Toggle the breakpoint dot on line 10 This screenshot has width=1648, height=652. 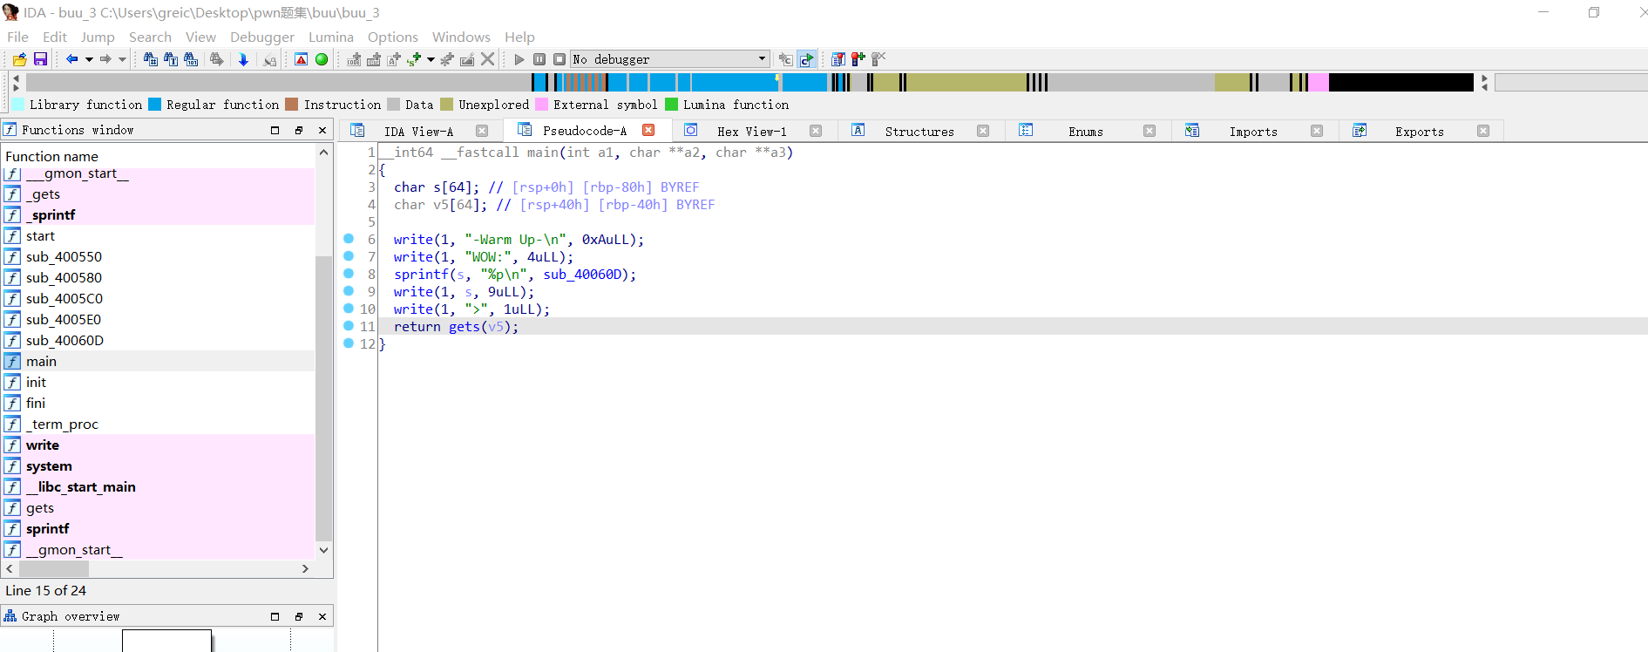(349, 309)
